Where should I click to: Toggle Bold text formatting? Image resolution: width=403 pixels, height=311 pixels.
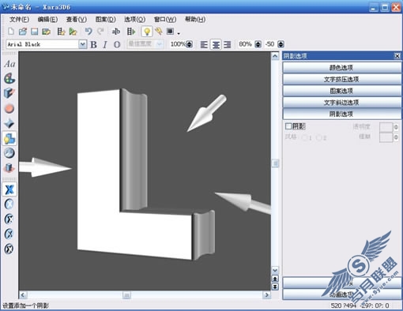click(93, 44)
